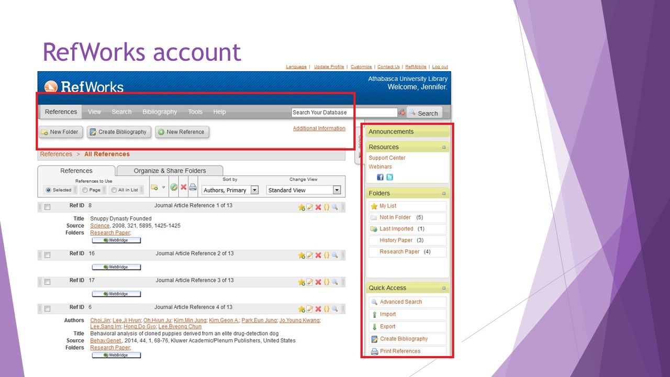Click the print icon in list toolbar
This screenshot has width=670, height=377.
click(193, 187)
